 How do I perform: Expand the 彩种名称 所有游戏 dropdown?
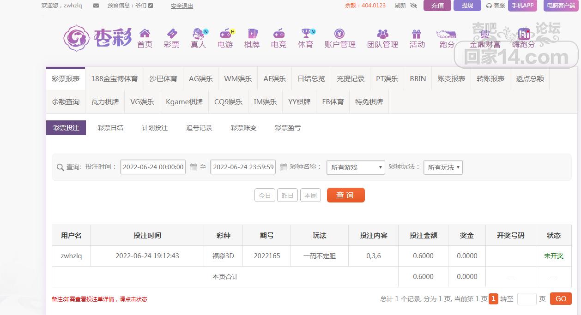click(x=356, y=167)
